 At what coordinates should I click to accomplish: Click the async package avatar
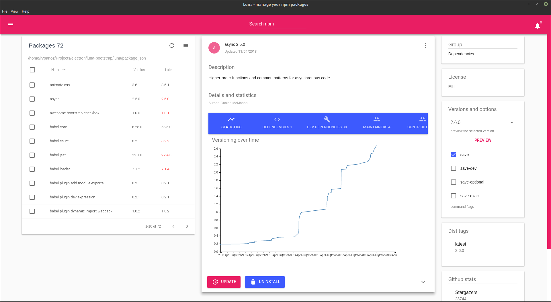[214, 48]
